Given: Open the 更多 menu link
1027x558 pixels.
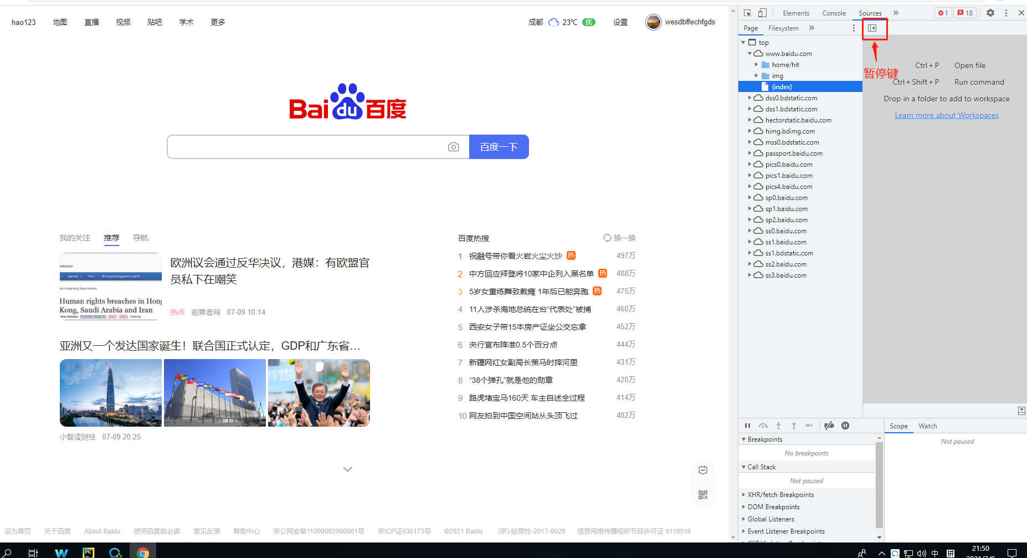Looking at the screenshot, I should [218, 22].
